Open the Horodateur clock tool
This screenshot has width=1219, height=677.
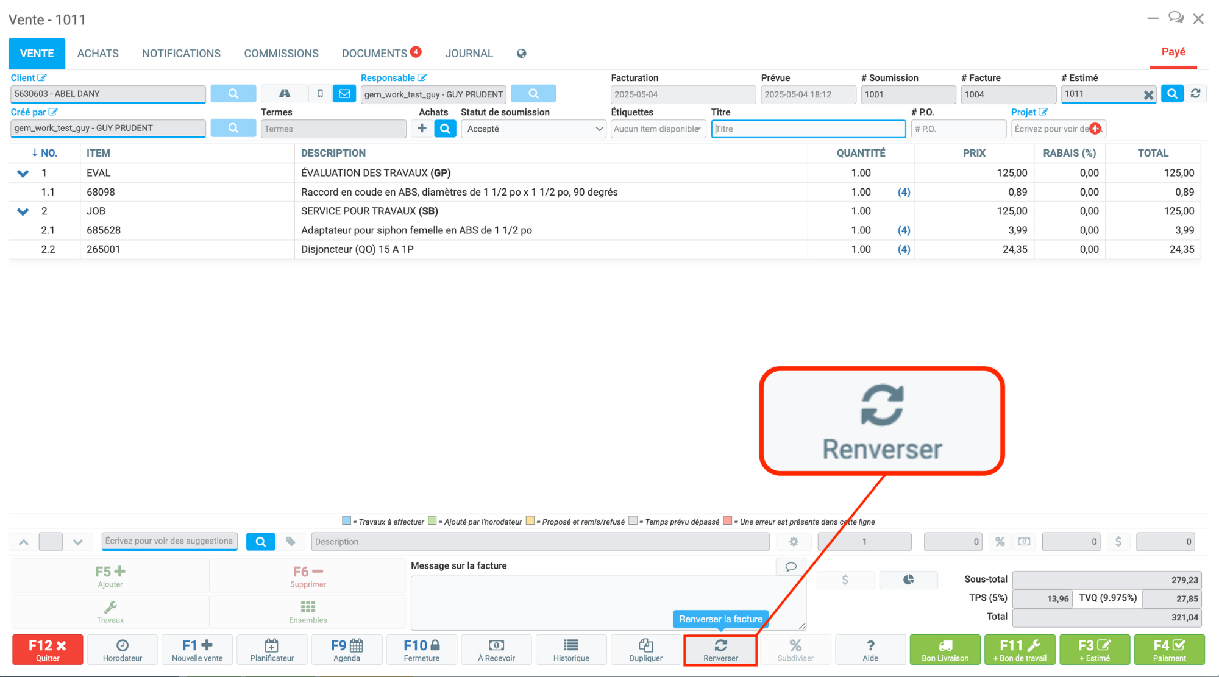click(123, 650)
